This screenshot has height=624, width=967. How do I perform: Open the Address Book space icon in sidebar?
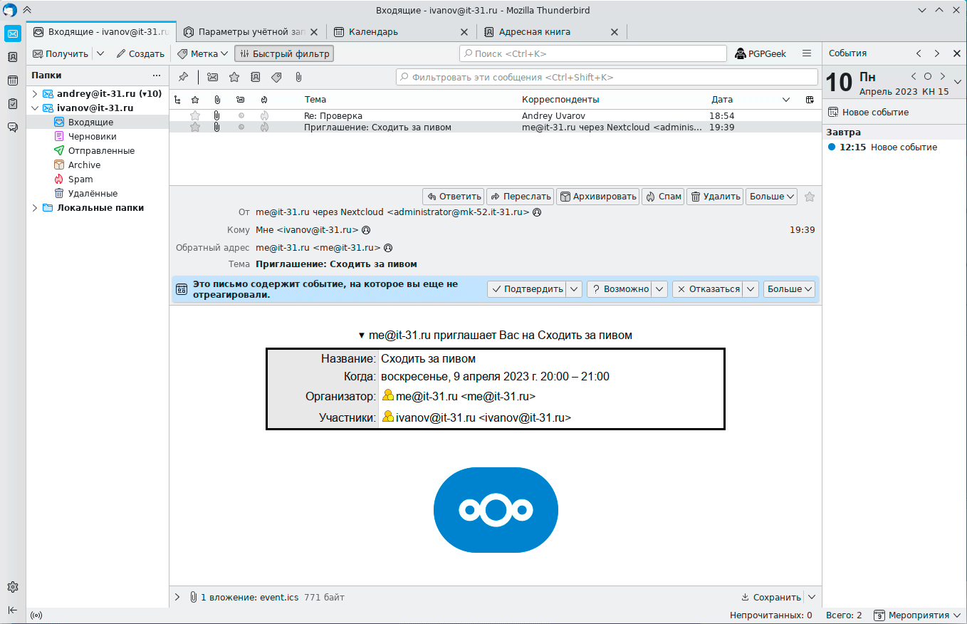coord(12,57)
